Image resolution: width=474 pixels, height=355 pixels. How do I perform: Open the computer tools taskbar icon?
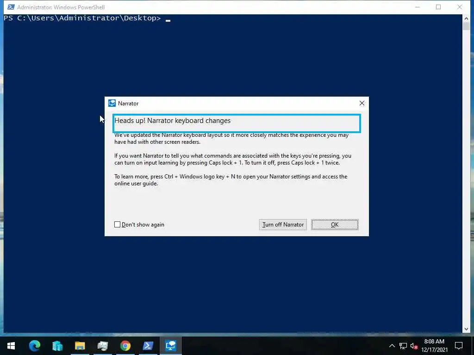[102, 346]
